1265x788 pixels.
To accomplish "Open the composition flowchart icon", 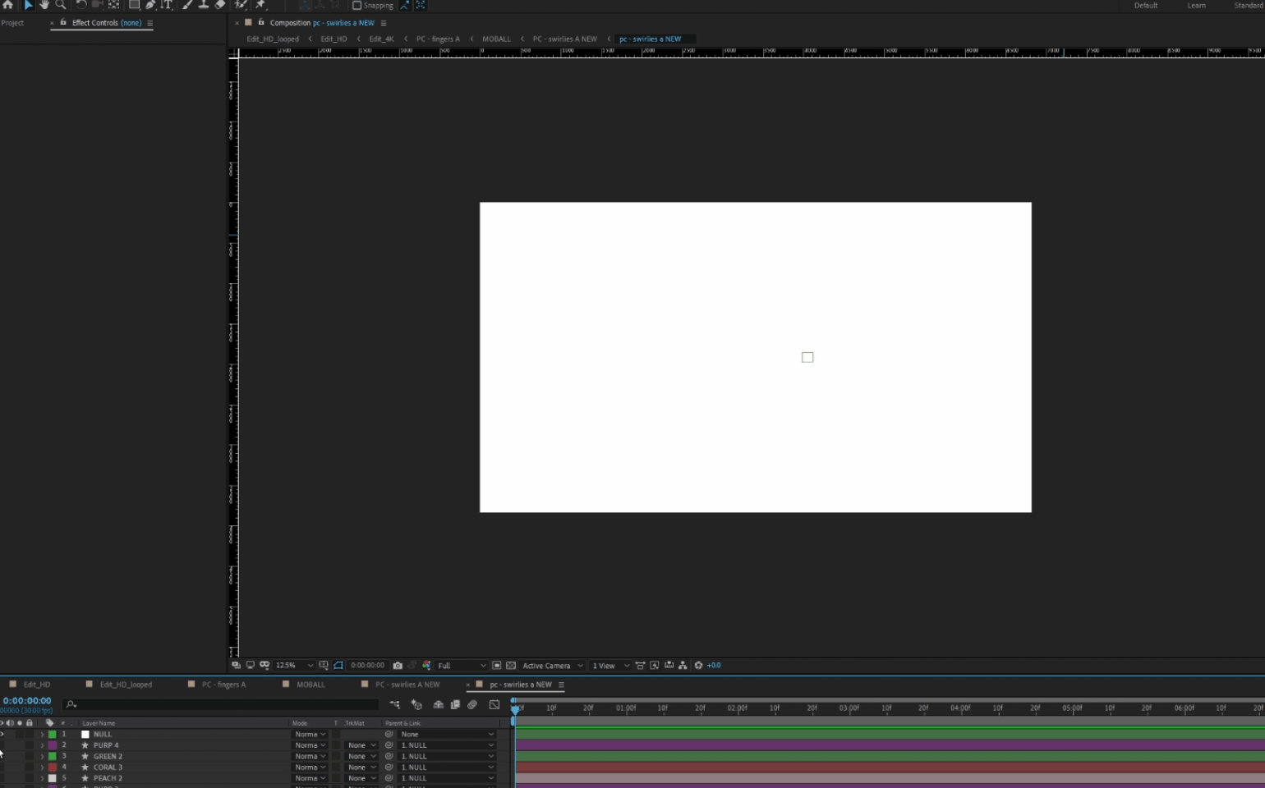I will click(x=683, y=666).
